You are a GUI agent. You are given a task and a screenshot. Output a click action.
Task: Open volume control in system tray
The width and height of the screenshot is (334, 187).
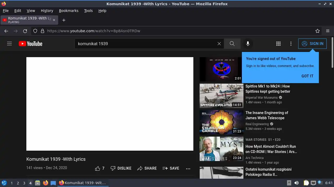click(297, 183)
